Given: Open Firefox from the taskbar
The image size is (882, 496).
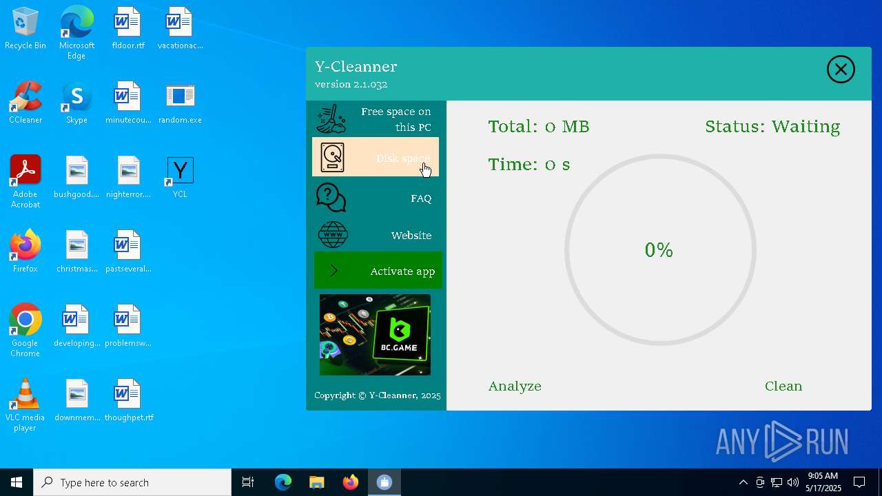Looking at the screenshot, I should (x=350, y=482).
